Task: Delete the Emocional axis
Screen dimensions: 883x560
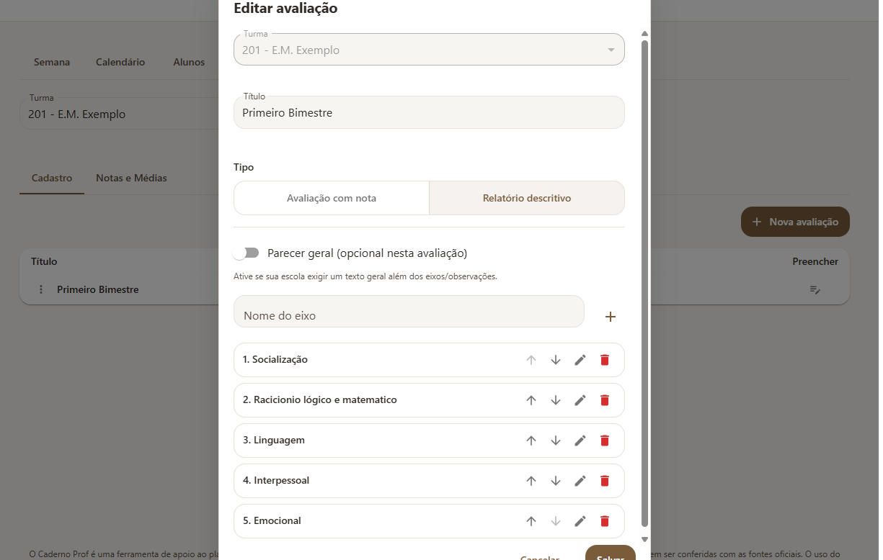Action: point(605,521)
